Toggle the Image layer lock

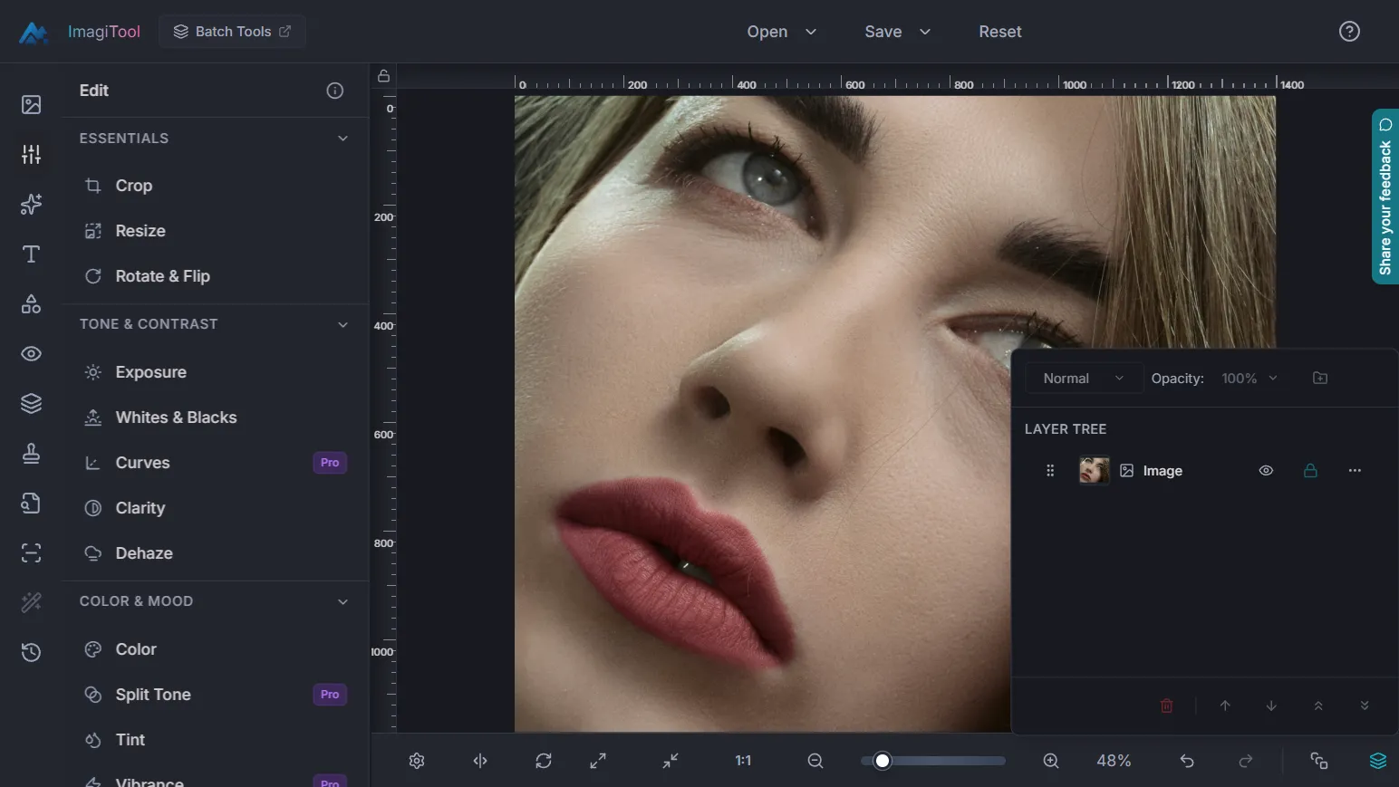coord(1310,471)
